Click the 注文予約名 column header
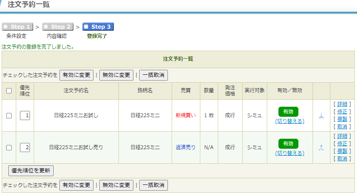This screenshot has height=194, width=357. coord(76,91)
